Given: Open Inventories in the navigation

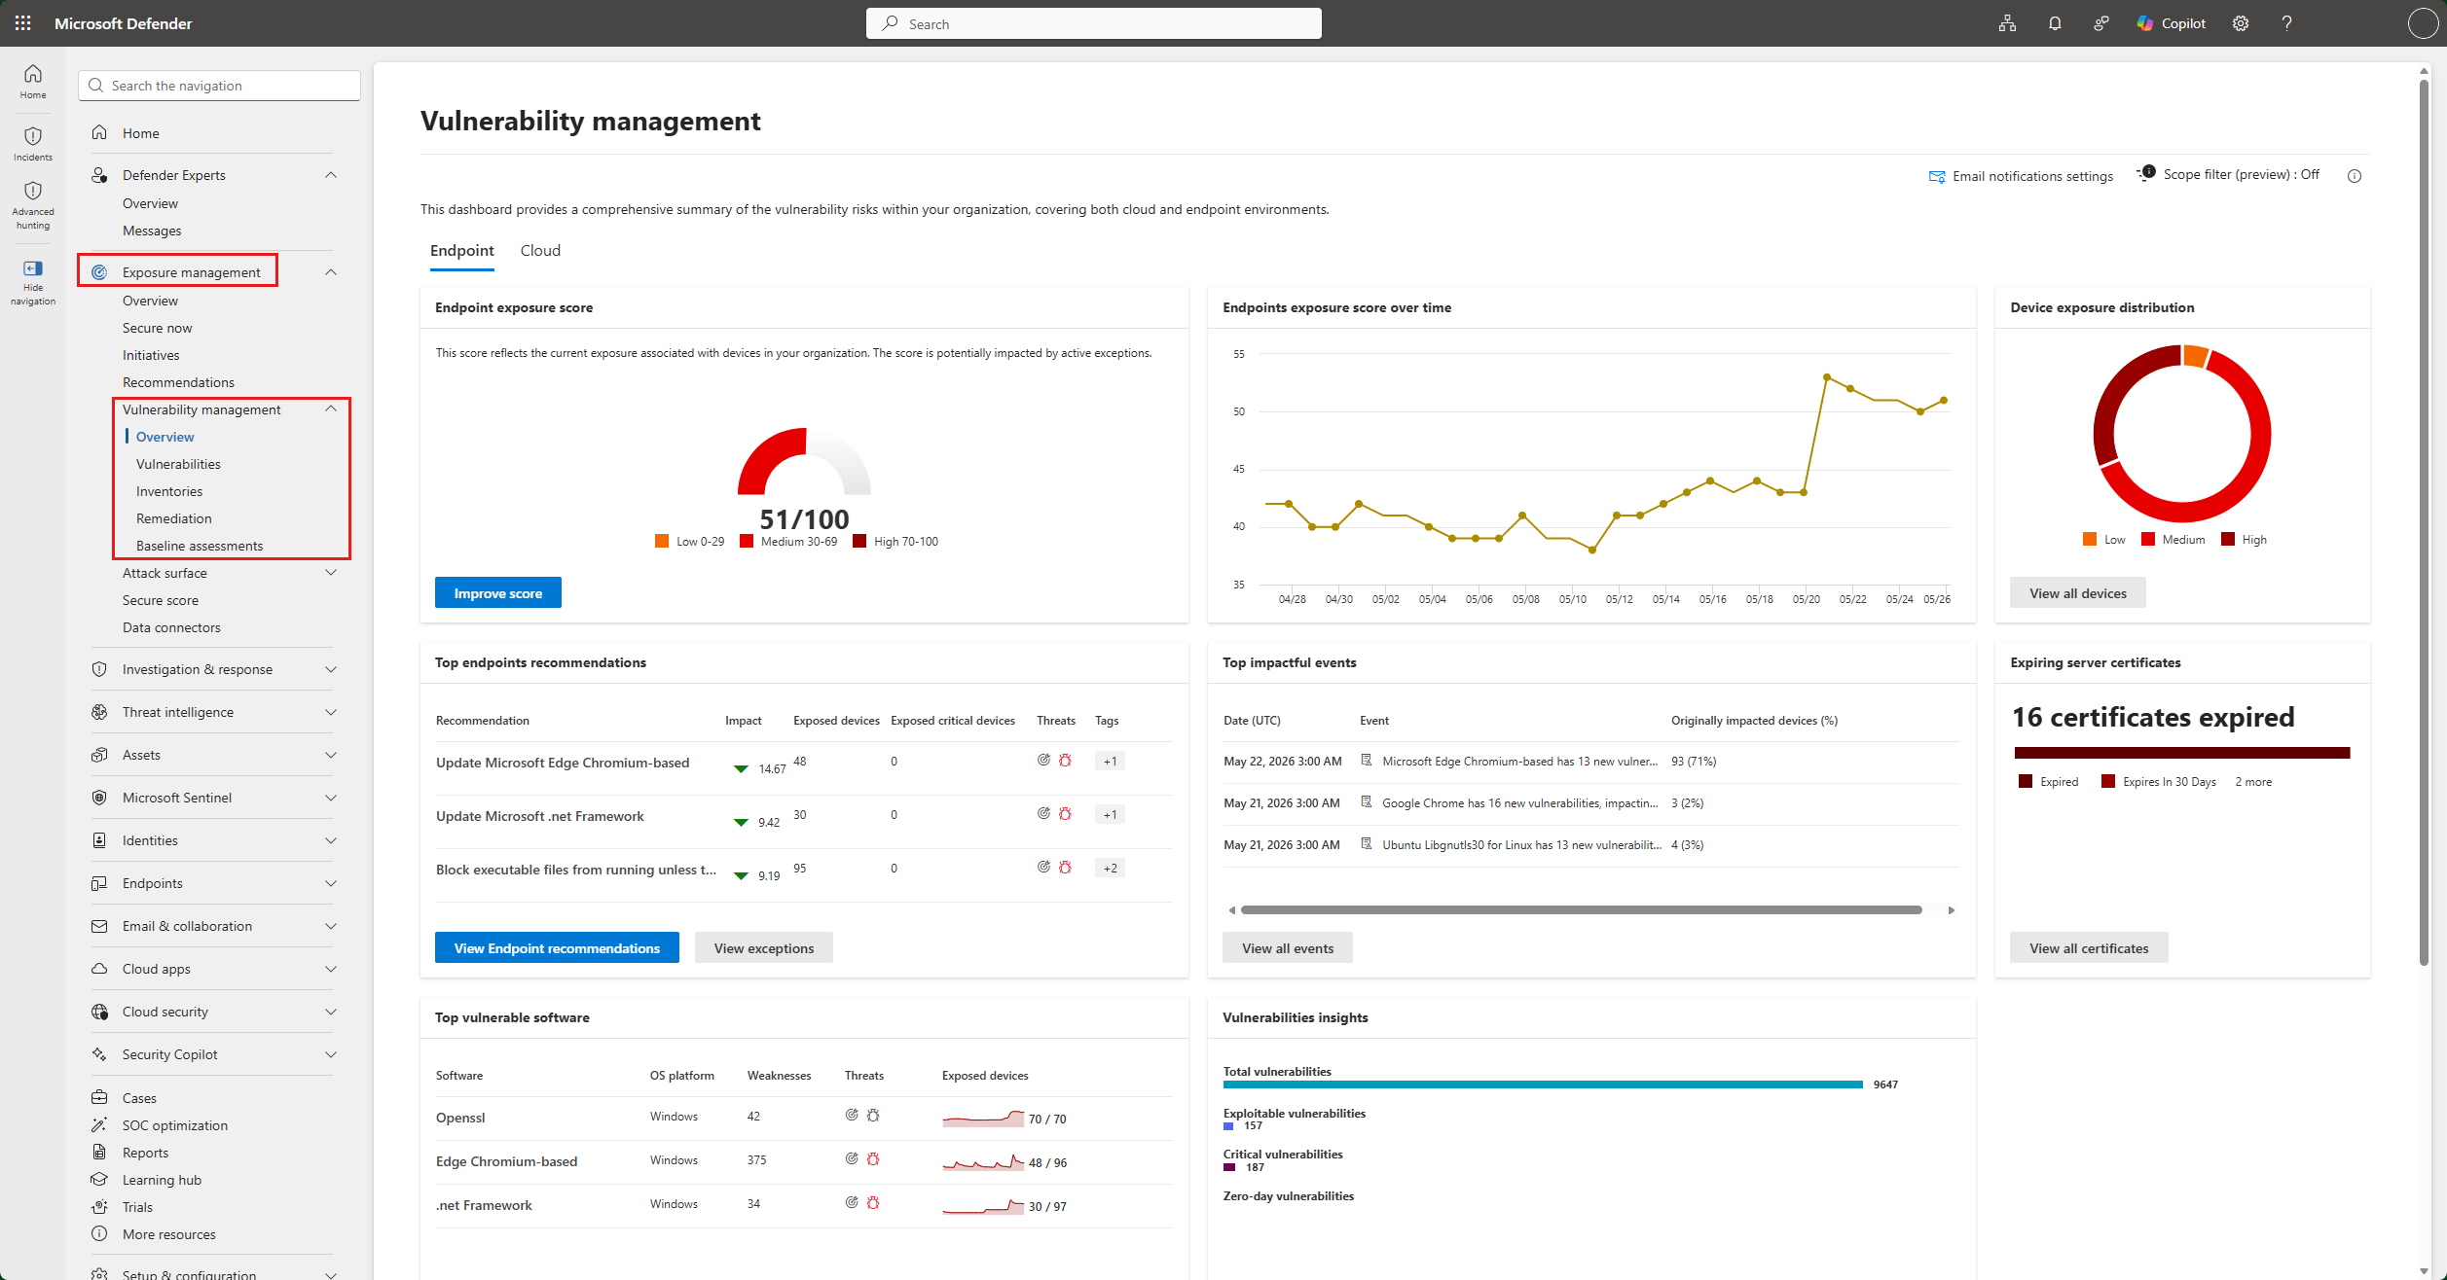Looking at the screenshot, I should (169, 491).
